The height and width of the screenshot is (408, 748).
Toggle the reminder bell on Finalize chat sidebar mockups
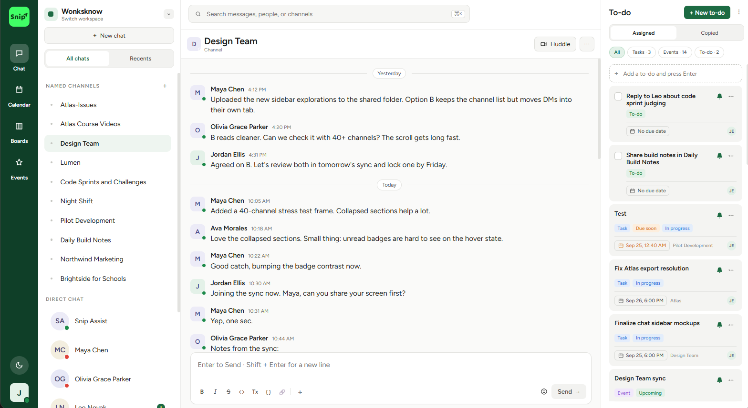(x=719, y=325)
